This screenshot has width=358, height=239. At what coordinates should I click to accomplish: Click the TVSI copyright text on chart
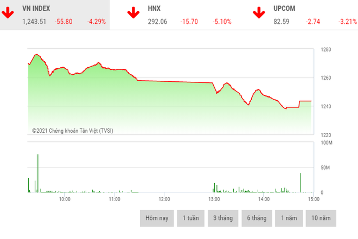pyautogui.click(x=73, y=131)
